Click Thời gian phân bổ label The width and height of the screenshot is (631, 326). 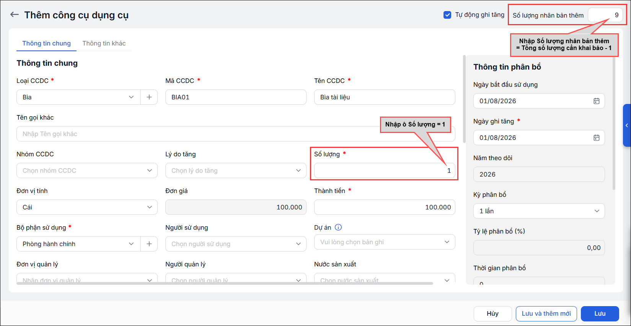(499, 268)
